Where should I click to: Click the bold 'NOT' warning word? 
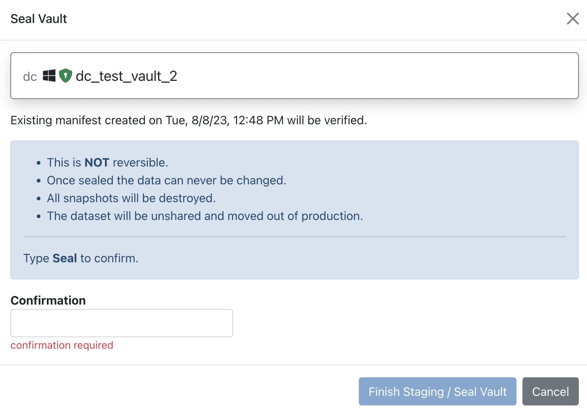96,162
